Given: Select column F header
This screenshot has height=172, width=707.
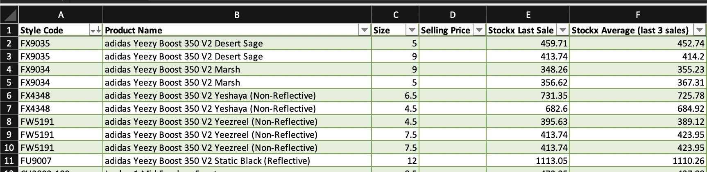Looking at the screenshot, I should point(638,15).
